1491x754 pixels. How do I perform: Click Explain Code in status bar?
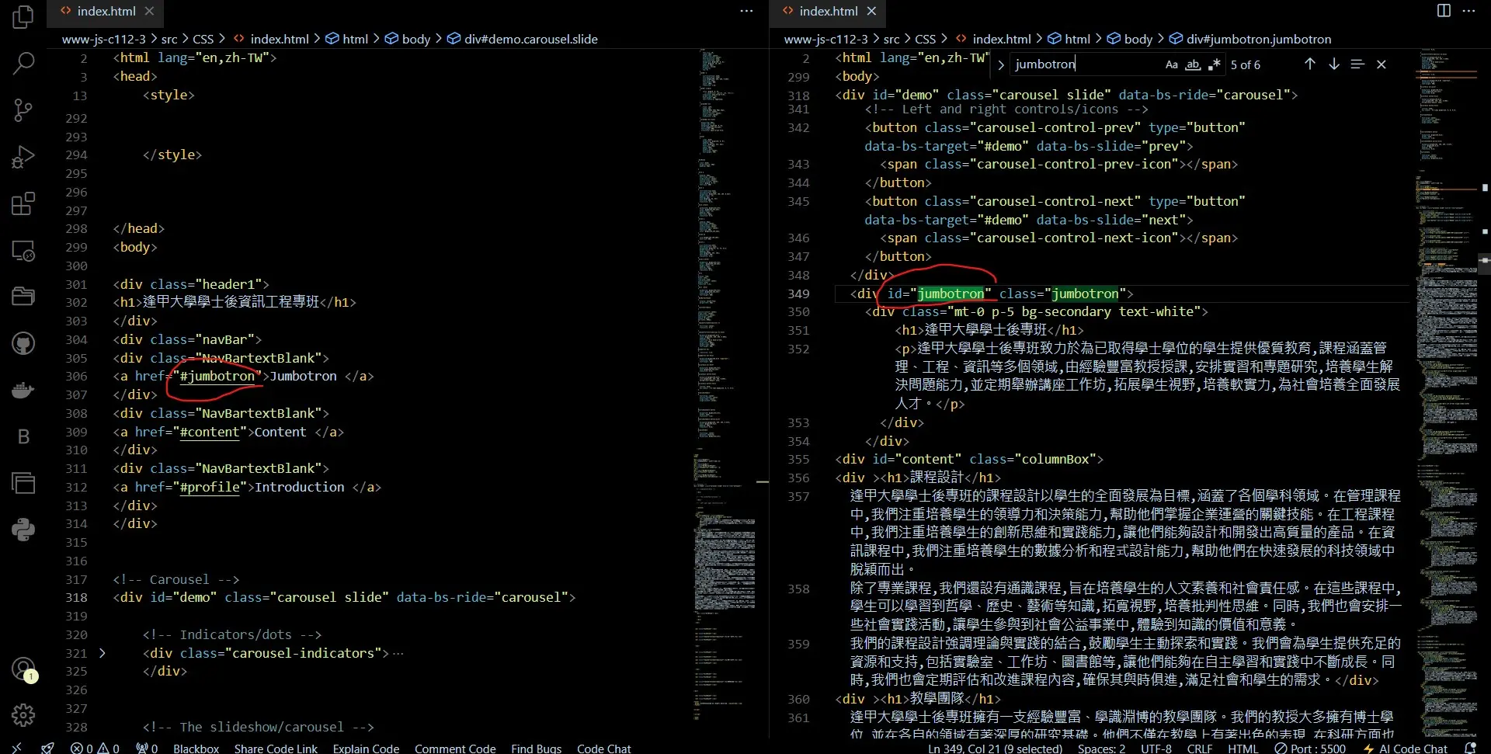click(x=366, y=748)
